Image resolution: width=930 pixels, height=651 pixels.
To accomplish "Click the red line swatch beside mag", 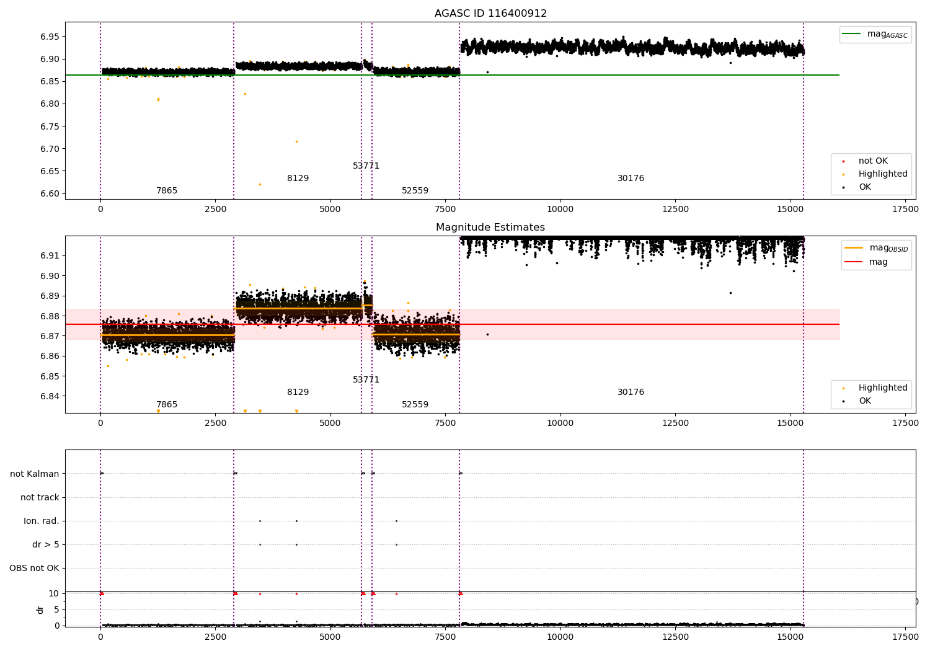I will tap(854, 262).
